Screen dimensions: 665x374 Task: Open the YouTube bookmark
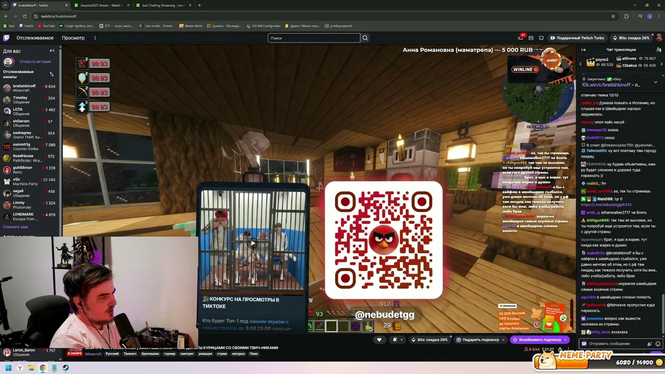[46, 25]
